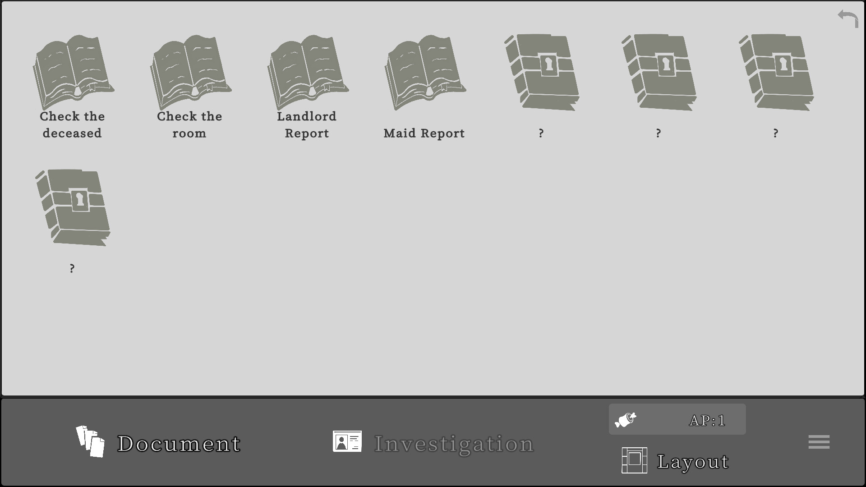Click the AP:1 indicator panel
Viewport: 866px width, 487px height.
click(x=677, y=419)
